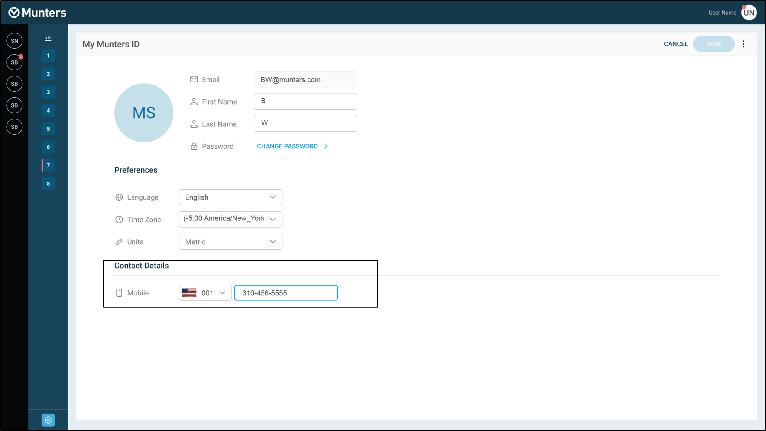
Task: Select the SN site circle icon
Action: [x=14, y=41]
